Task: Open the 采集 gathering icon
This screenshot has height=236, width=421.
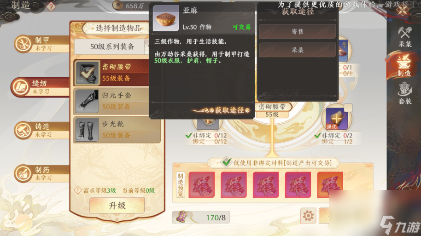Action: pyautogui.click(x=404, y=37)
